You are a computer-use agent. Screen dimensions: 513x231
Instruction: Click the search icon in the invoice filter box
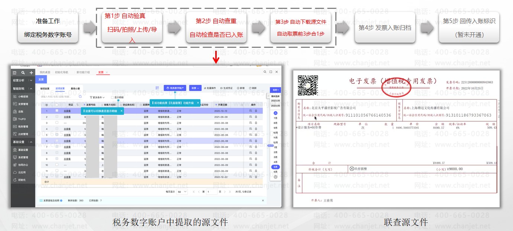pos(80,97)
